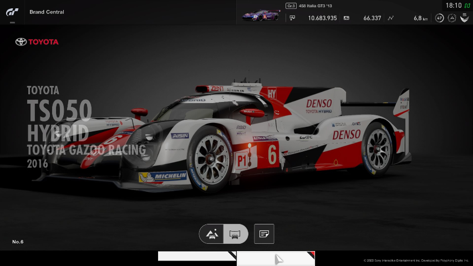The height and width of the screenshot is (266, 473).
Task: Click the mileage points icon beside 66.337
Action: click(347, 18)
